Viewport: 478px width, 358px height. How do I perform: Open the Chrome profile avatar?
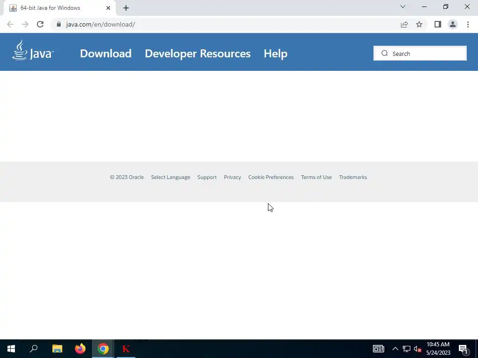click(453, 24)
